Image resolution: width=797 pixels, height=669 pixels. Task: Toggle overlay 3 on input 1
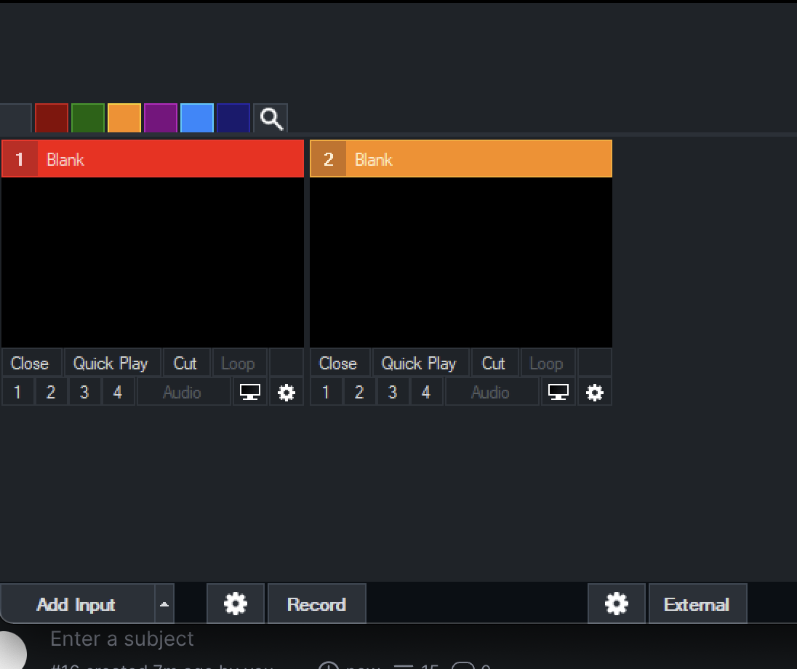[x=84, y=393]
